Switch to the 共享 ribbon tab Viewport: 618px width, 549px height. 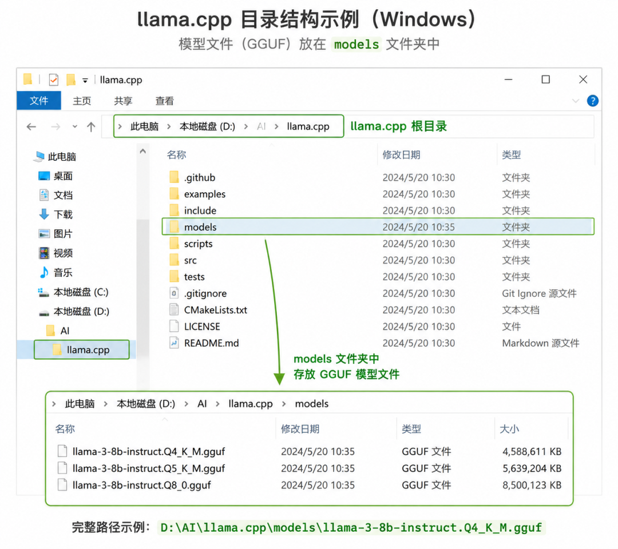[123, 101]
